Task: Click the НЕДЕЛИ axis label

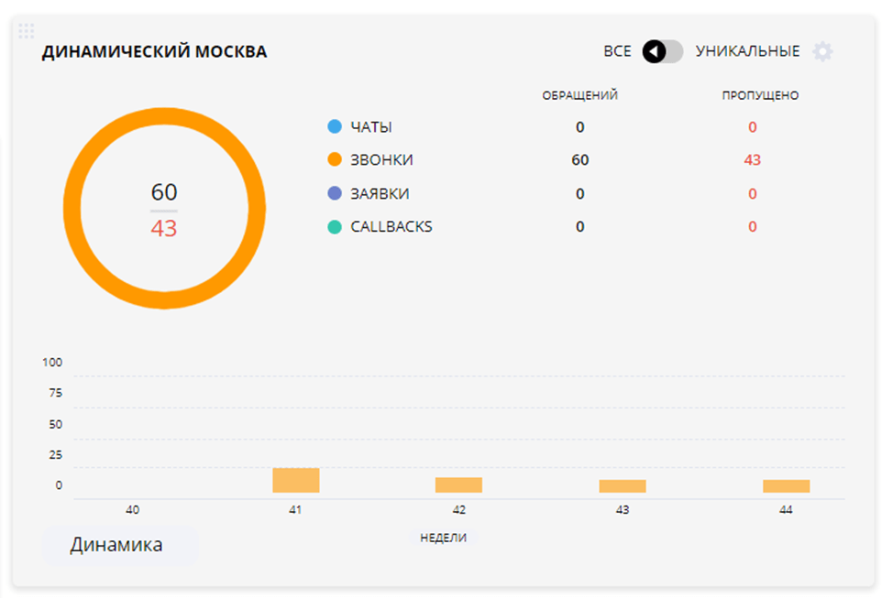Action: pyautogui.click(x=443, y=538)
